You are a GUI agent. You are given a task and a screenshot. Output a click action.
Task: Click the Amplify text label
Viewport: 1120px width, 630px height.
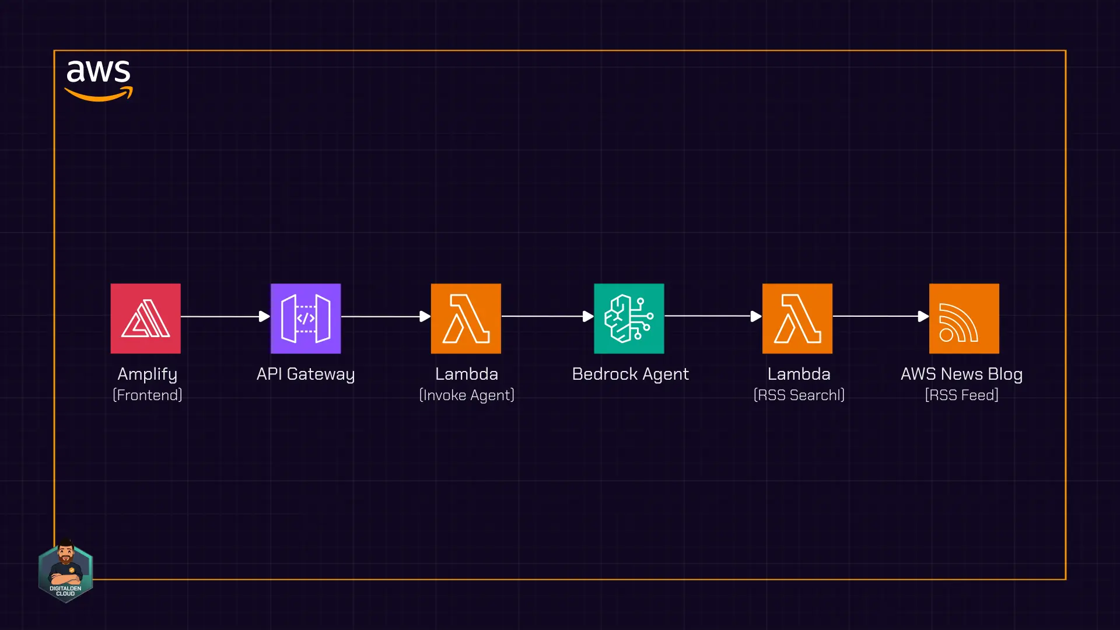coord(147,374)
